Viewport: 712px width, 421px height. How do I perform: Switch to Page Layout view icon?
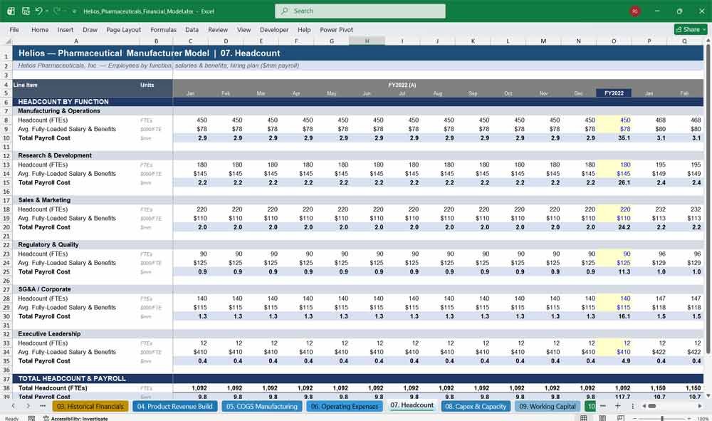click(x=602, y=418)
